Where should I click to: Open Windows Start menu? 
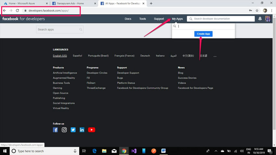[5, 151]
